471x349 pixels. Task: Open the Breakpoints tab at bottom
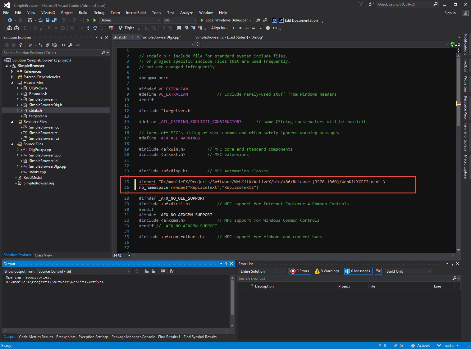pyautogui.click(x=66, y=337)
